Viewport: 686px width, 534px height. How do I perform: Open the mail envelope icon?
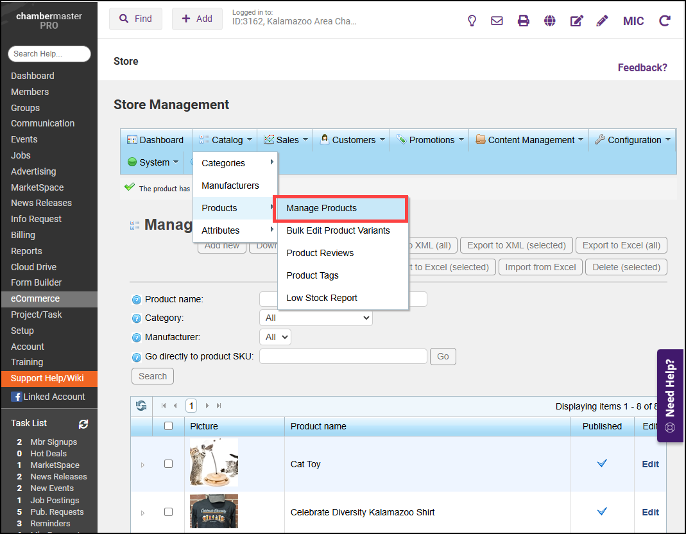(497, 21)
